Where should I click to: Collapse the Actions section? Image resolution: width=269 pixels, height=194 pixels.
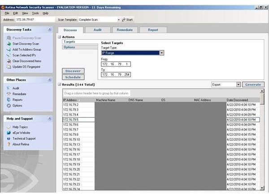coord(60,37)
